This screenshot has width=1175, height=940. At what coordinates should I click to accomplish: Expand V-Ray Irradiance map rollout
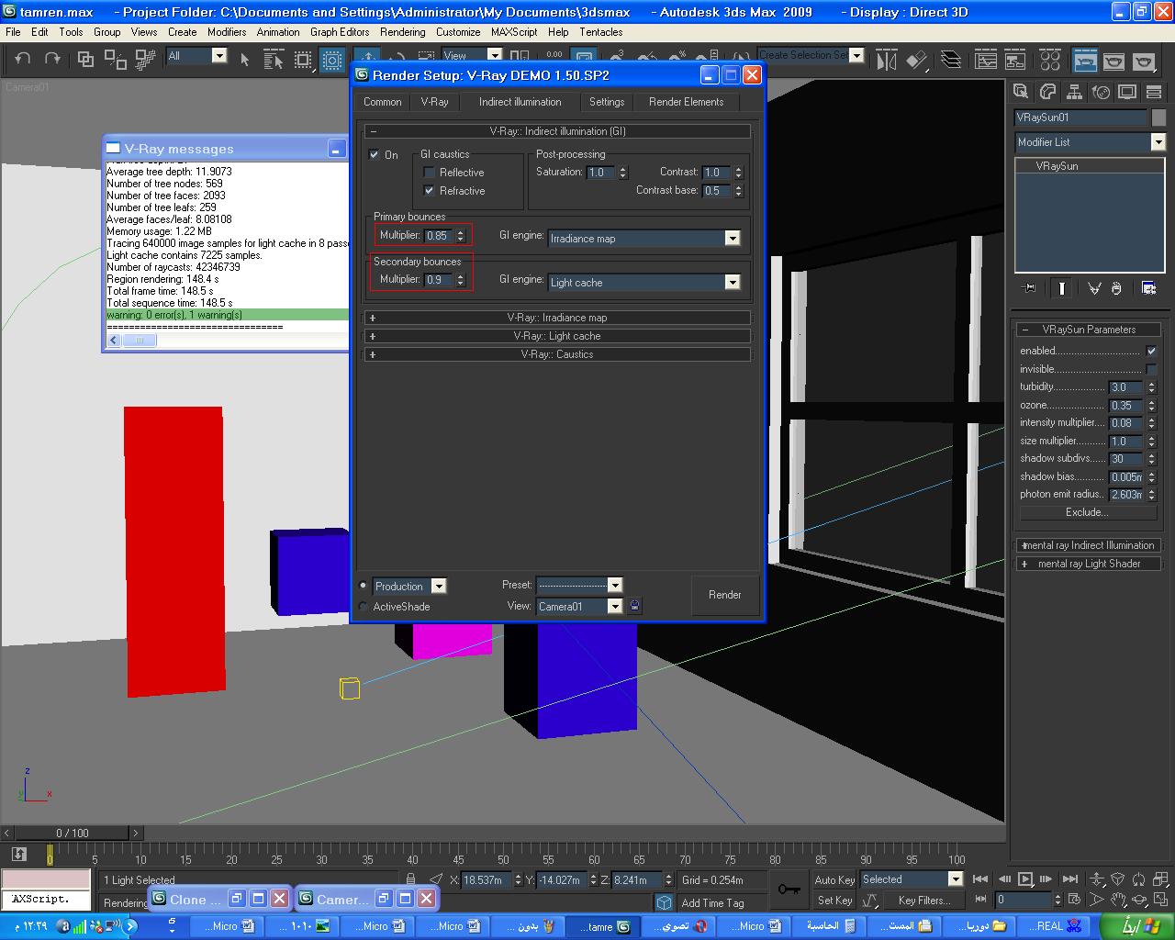tap(557, 318)
